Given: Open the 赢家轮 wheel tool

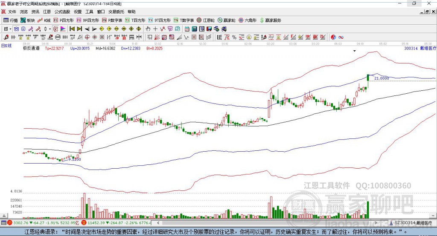Looking at the screenshot, I should coord(227,20).
